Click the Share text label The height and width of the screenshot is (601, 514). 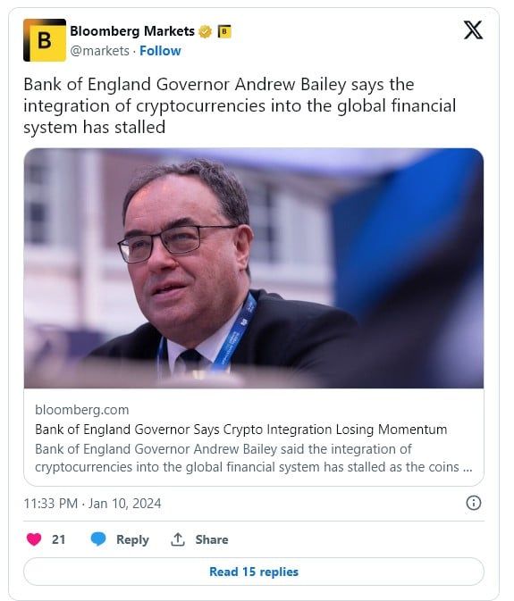(212, 539)
